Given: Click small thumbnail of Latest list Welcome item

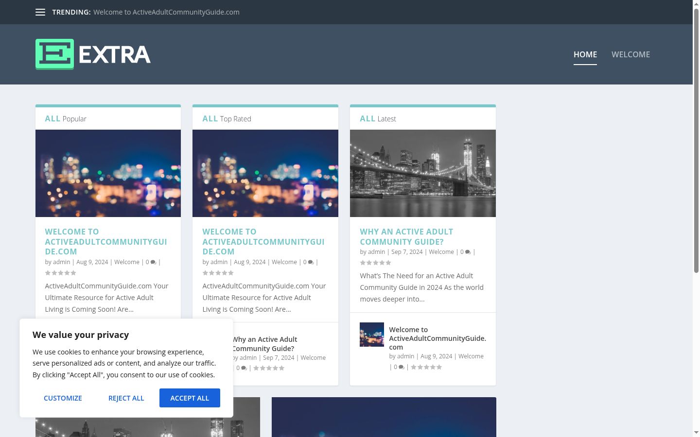Looking at the screenshot, I should tap(372, 335).
